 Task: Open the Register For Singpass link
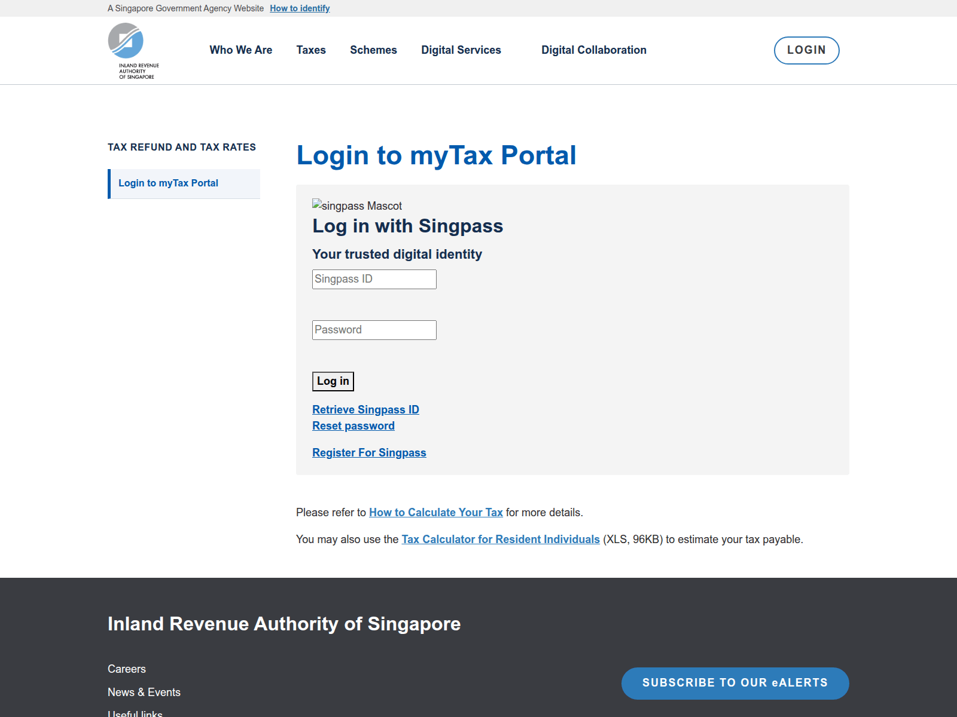(x=369, y=453)
